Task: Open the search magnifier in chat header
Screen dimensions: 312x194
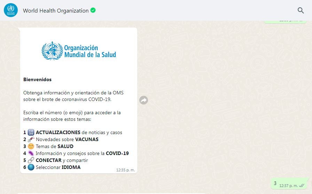Action: coord(301,10)
